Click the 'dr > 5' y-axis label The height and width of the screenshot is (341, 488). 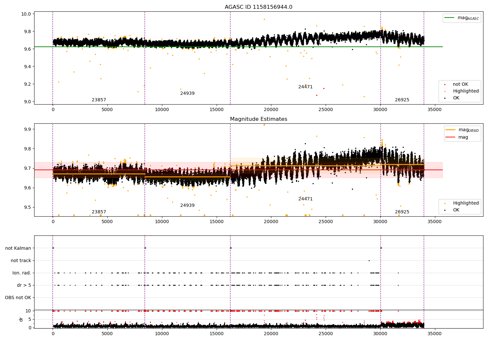24,285
